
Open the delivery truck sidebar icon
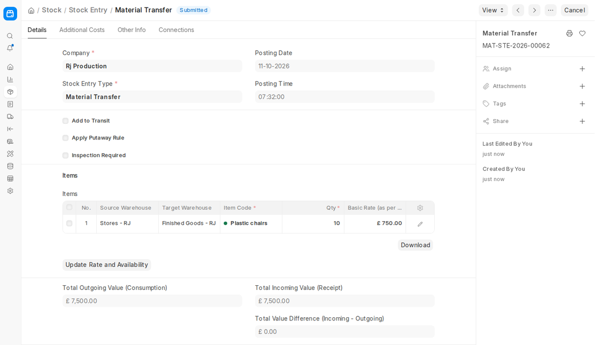[10, 117]
